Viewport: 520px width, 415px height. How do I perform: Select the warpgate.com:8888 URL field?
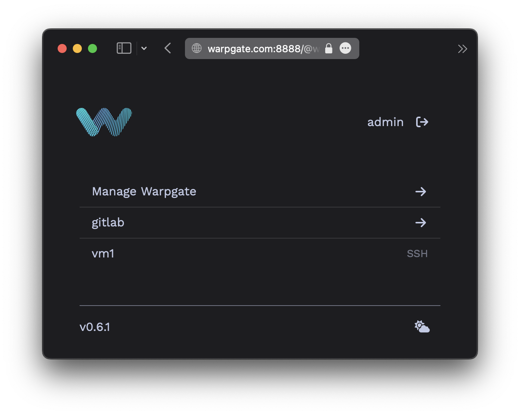(272, 48)
